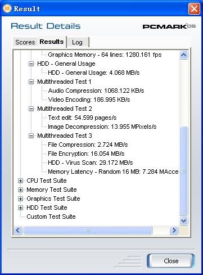Image resolution: width=203 pixels, height=275 pixels.
Task: Collapse the HDD - General Usage node
Action: pyautogui.click(x=31, y=64)
